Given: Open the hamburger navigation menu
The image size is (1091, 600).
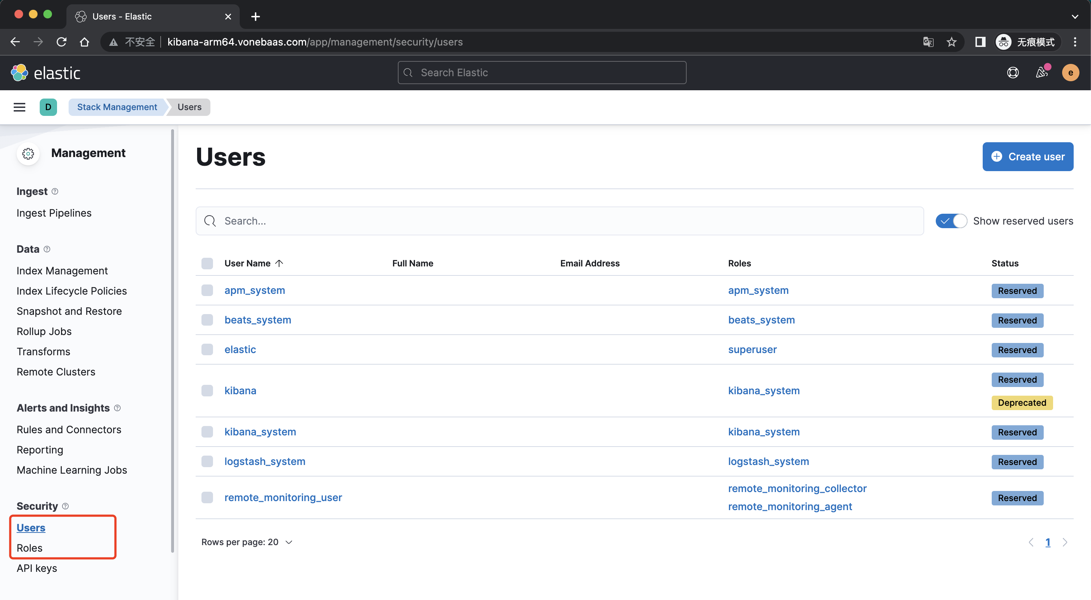Looking at the screenshot, I should pos(19,107).
